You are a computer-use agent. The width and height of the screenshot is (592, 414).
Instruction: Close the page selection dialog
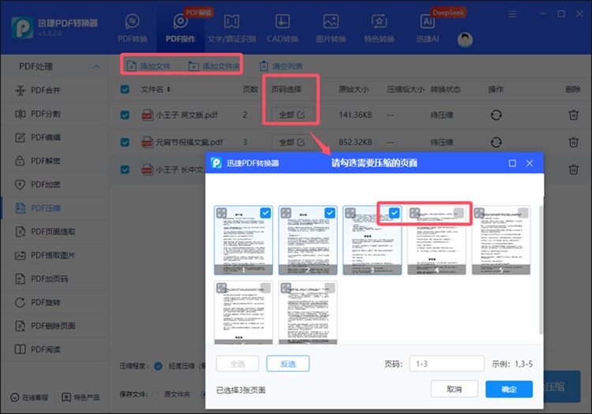(530, 163)
